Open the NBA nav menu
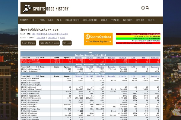Viewport: 181px width, 120px height. click(42, 20)
